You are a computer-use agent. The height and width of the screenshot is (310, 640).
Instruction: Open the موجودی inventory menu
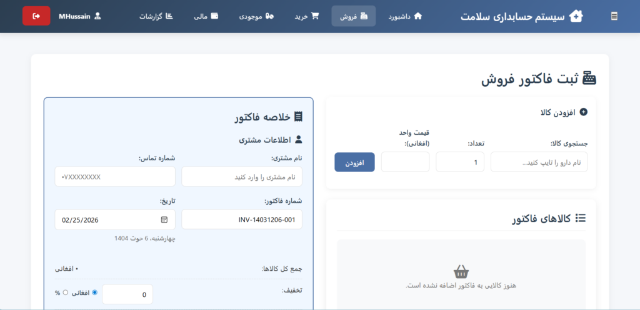pyautogui.click(x=256, y=16)
